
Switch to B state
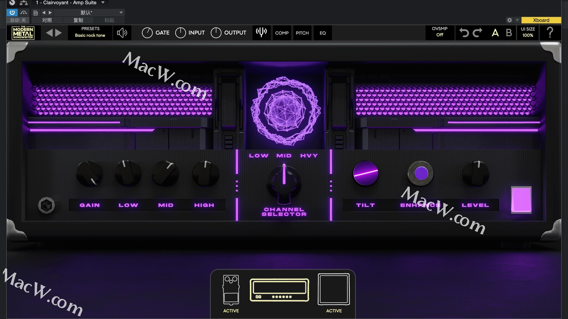pos(509,32)
